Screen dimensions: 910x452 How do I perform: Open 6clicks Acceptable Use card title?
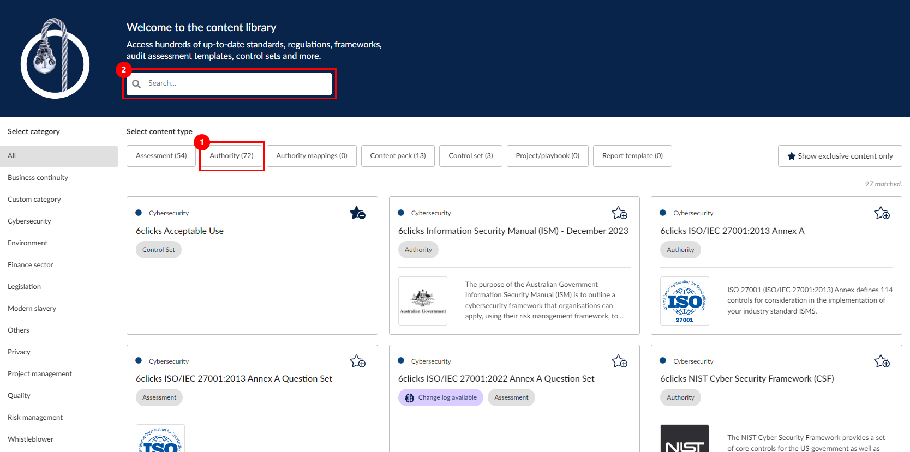coord(179,231)
